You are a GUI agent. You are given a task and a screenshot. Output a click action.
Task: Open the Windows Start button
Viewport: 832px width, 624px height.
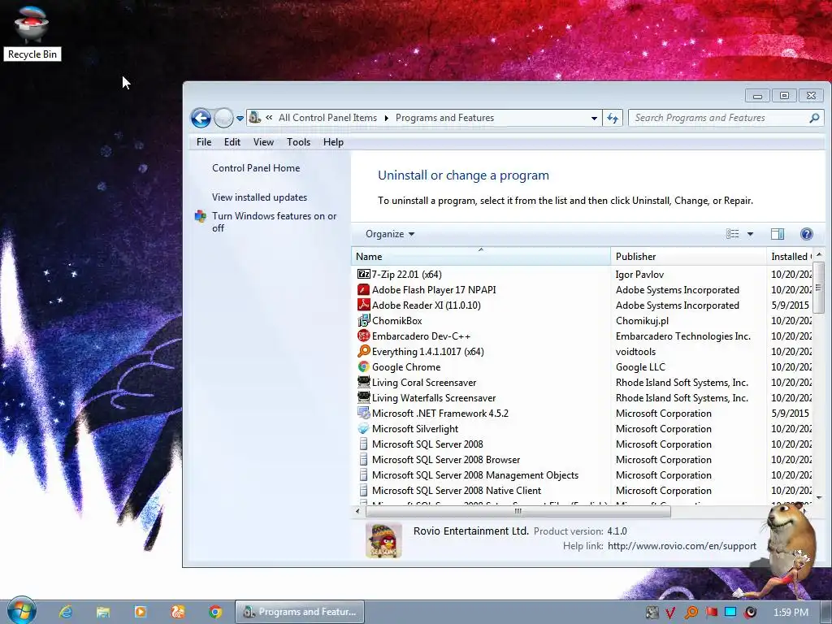point(21,611)
